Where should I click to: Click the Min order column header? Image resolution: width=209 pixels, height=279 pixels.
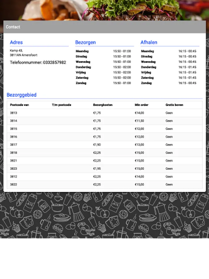point(142,105)
